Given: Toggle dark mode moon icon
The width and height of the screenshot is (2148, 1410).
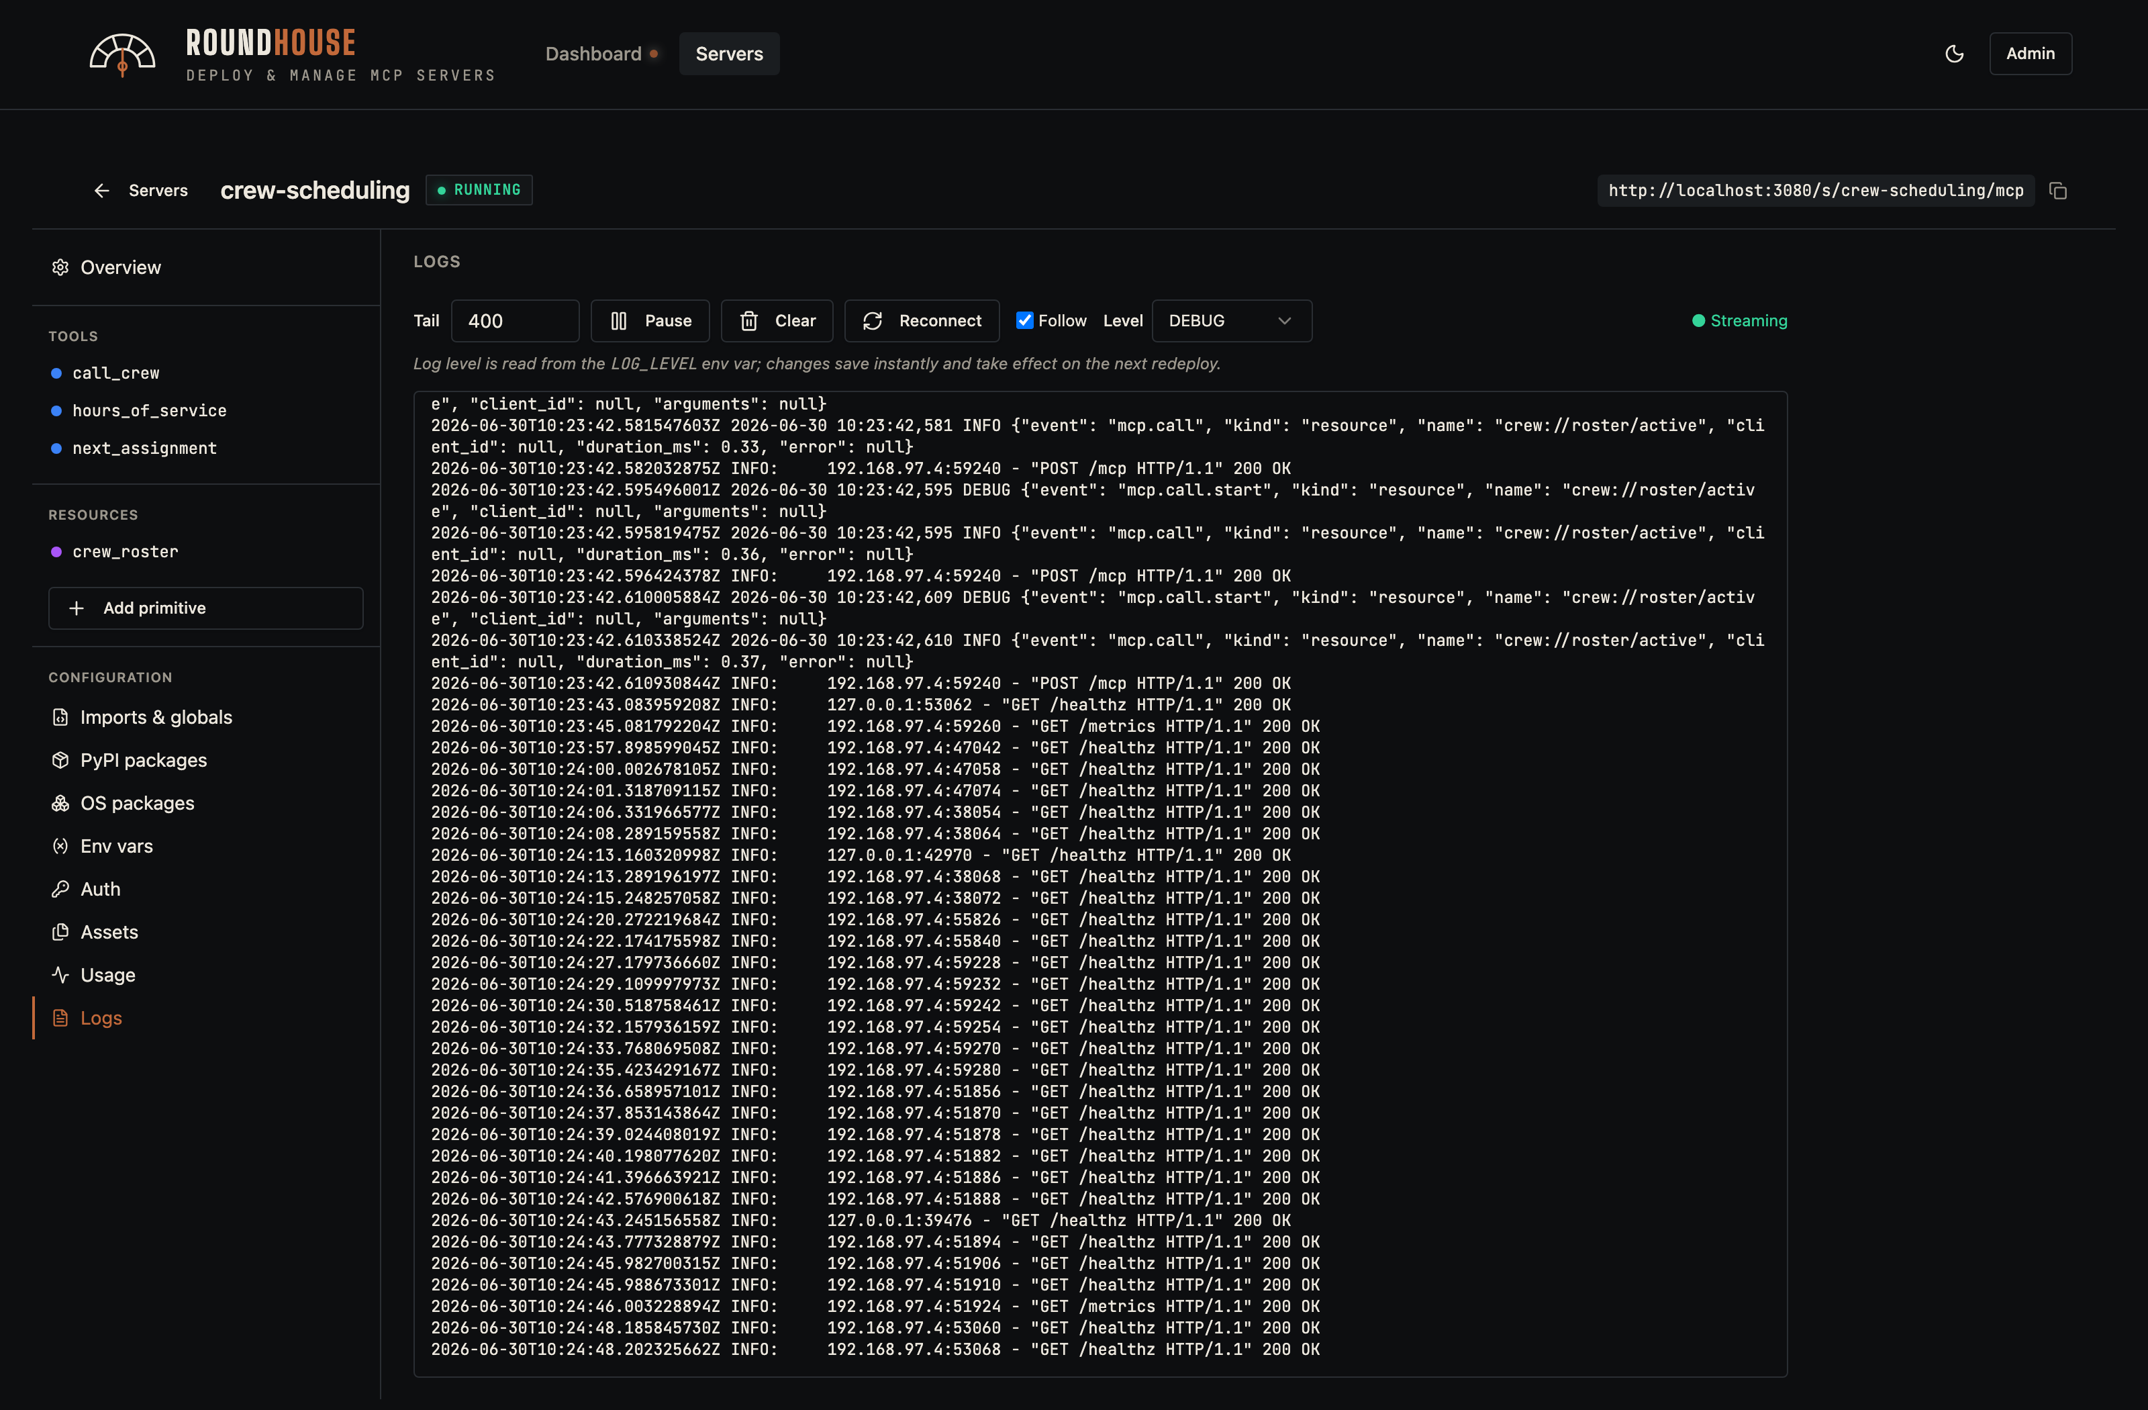Looking at the screenshot, I should (x=1954, y=54).
